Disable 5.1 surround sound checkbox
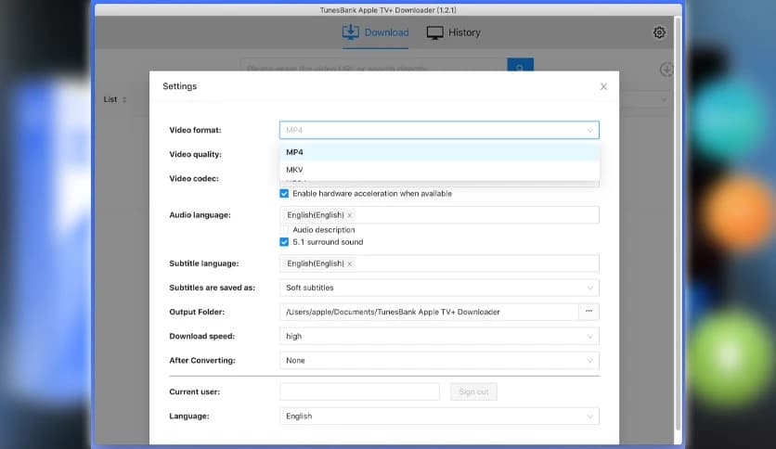This screenshot has height=449, width=776. coord(285,242)
